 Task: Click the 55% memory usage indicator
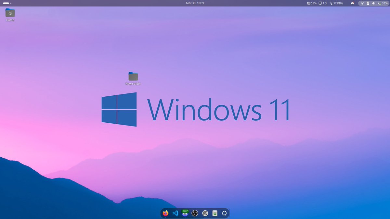tap(312, 3)
